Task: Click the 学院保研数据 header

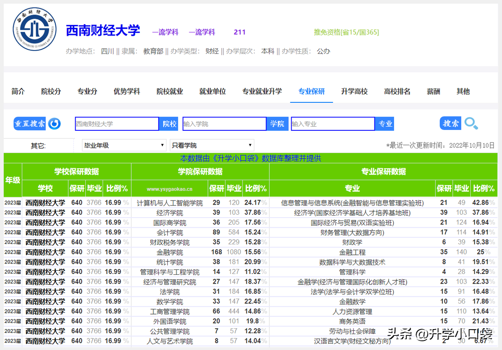Action: [200, 172]
